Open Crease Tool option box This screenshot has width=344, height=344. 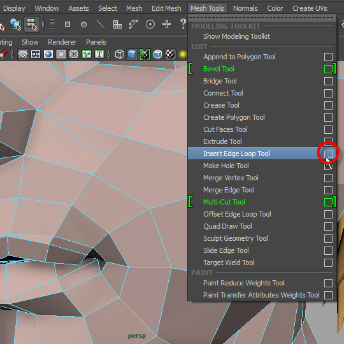pos(328,105)
